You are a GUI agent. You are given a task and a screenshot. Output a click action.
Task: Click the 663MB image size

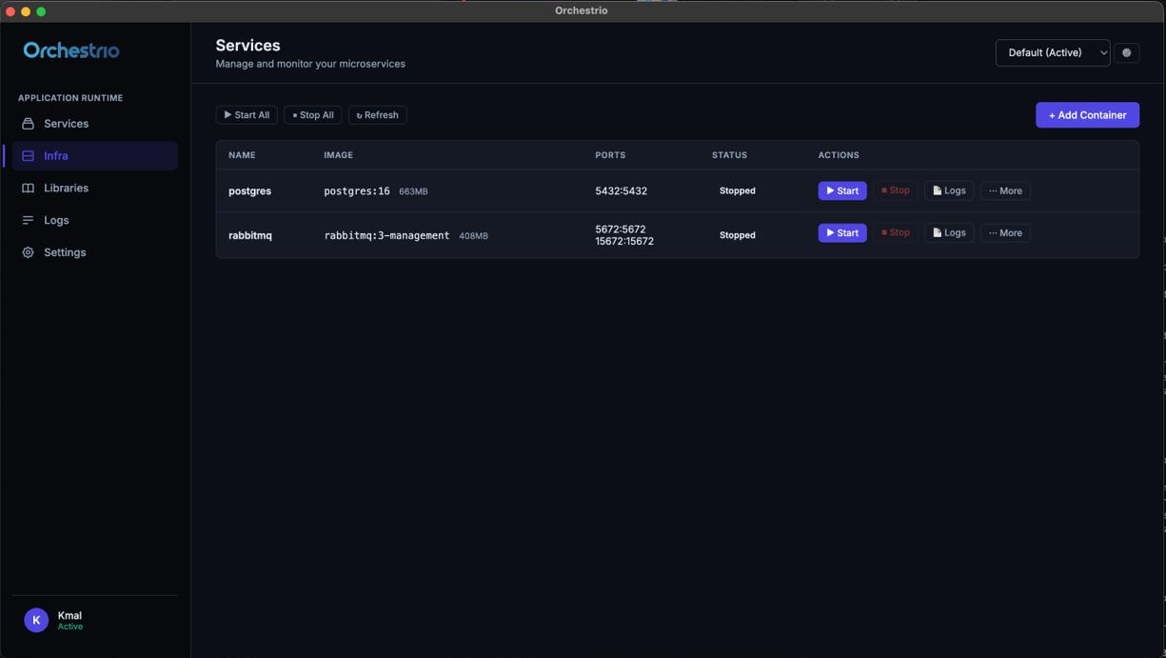point(413,191)
